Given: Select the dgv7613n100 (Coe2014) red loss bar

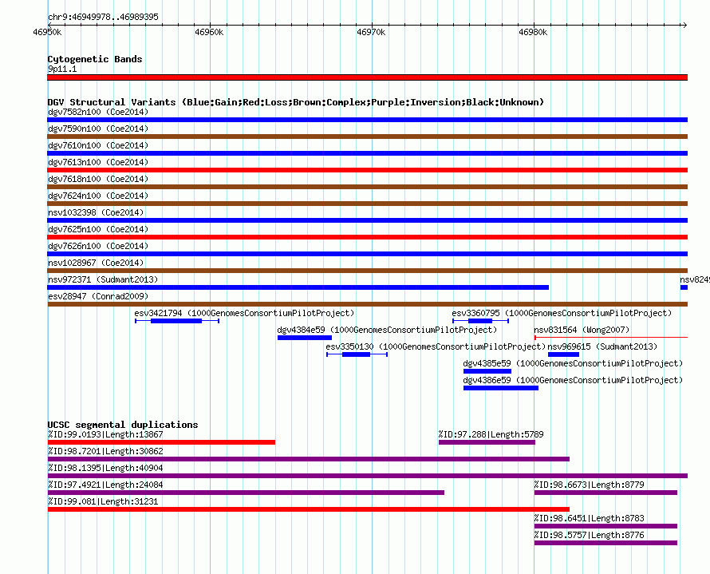Looking at the screenshot, I should click(x=367, y=170).
